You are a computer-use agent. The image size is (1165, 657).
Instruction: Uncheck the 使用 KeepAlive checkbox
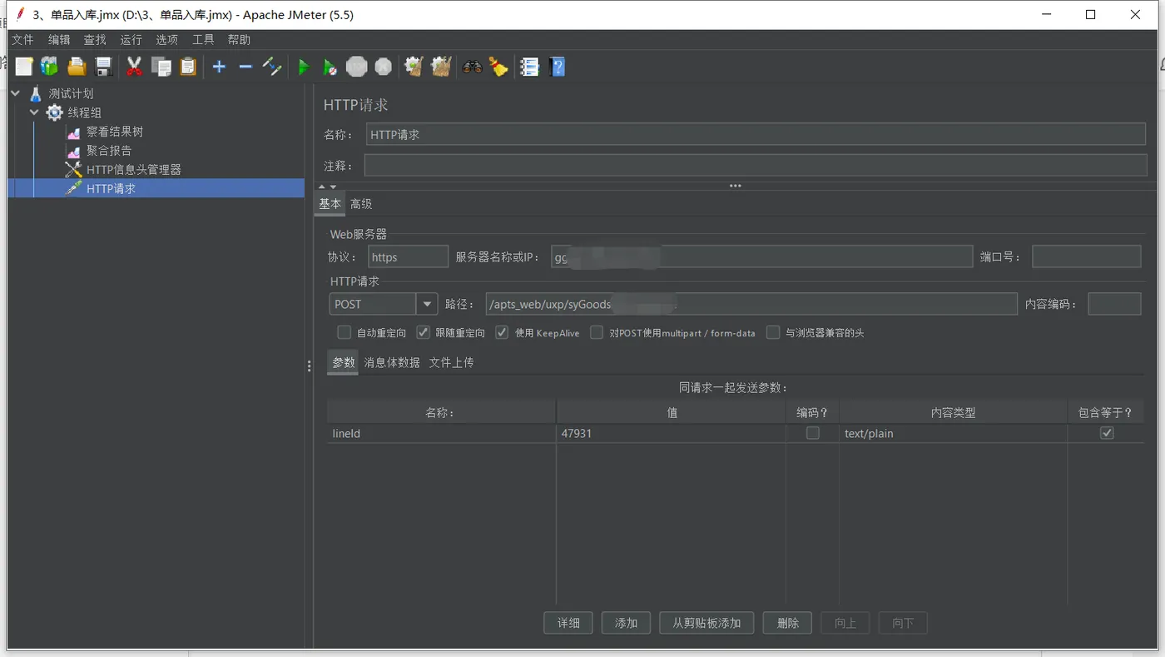[502, 332]
